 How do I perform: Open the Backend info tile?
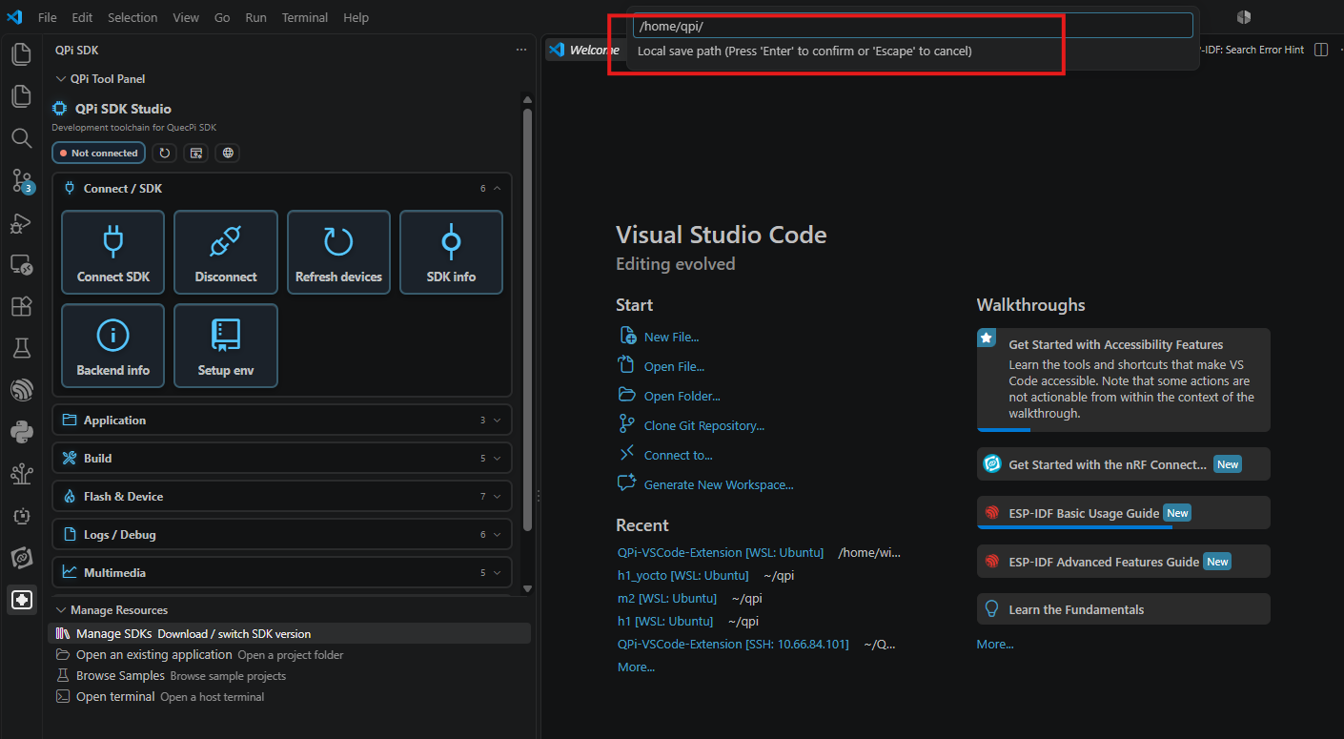click(113, 346)
